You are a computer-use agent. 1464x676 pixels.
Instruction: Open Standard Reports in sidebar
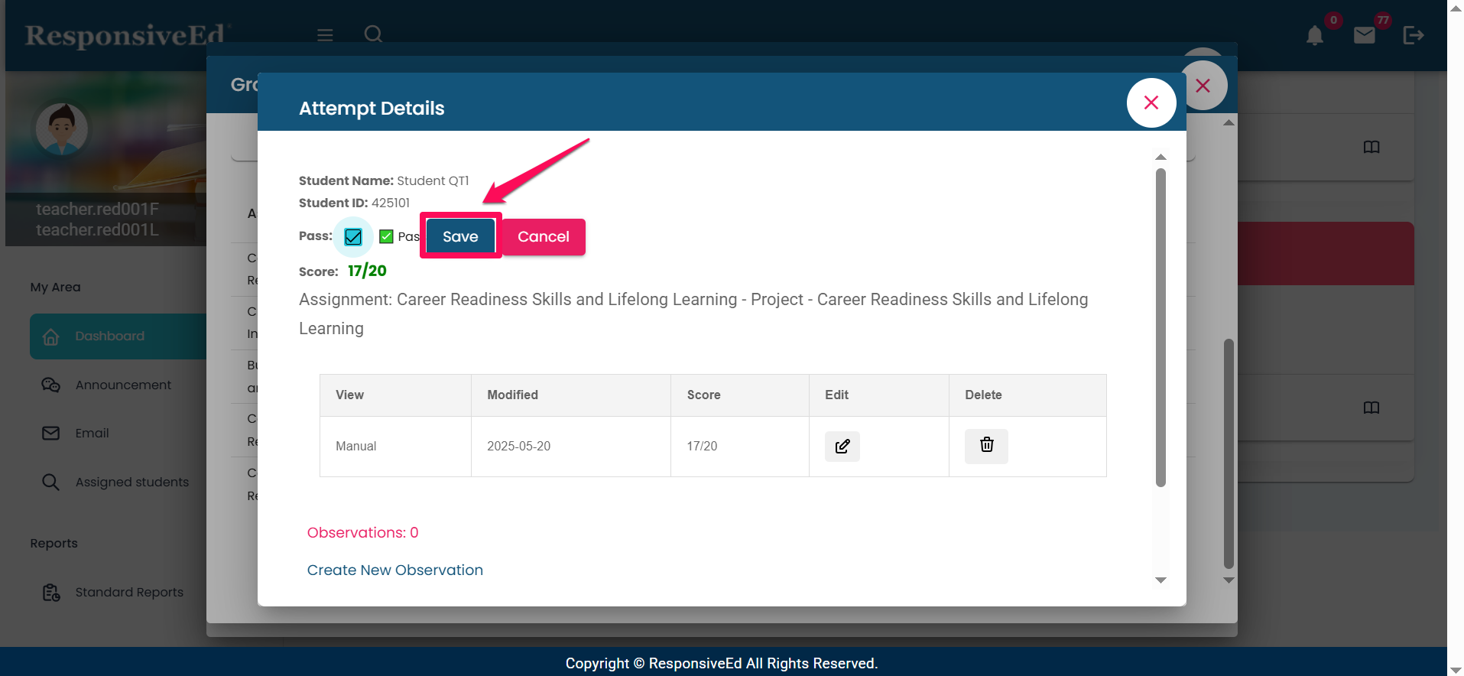[128, 593]
